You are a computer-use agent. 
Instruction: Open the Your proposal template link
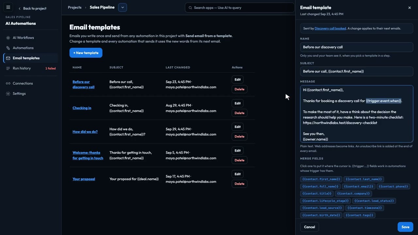84,179
